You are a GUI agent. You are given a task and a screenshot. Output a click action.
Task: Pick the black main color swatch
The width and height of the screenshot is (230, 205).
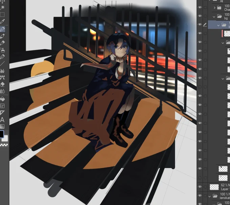(x=1, y=134)
